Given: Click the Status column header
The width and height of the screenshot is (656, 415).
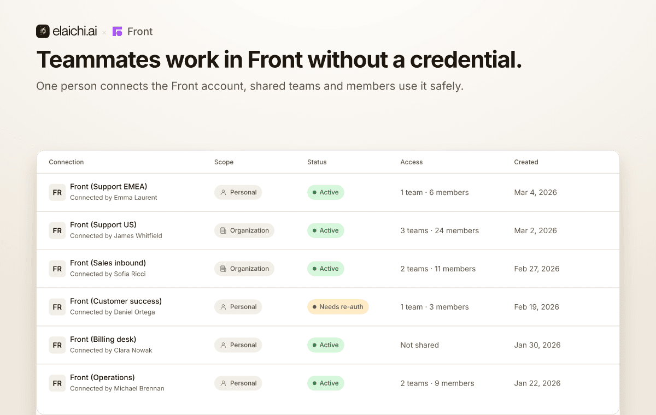Looking at the screenshot, I should click(x=317, y=162).
